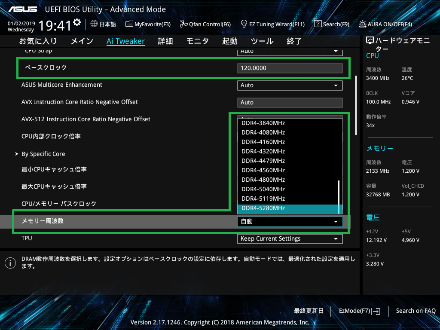Open Search(F9) question mark icon
This screenshot has height=330, width=440.
(318, 24)
